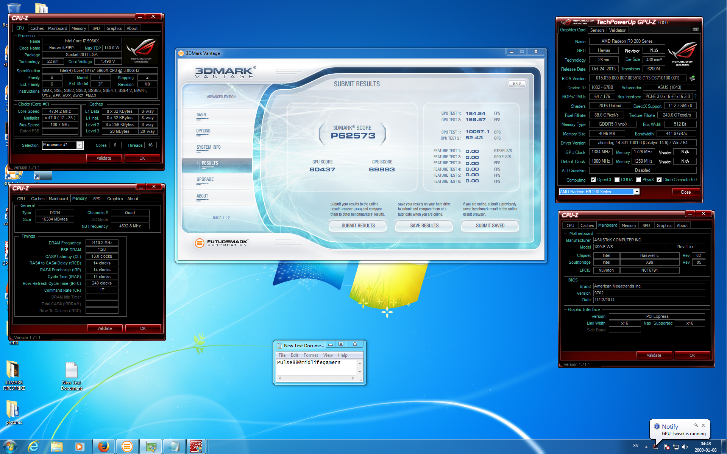Open Notepad Format menu
This screenshot has width=727, height=454.
(x=310, y=355)
